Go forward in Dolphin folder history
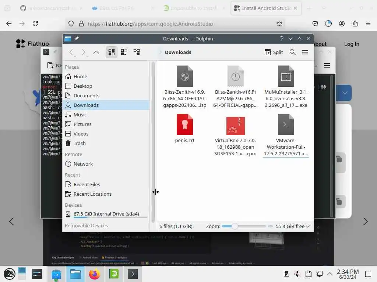 click(84, 52)
